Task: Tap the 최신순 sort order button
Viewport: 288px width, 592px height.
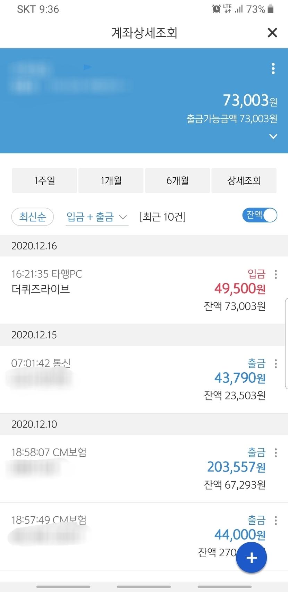Action: click(x=33, y=217)
